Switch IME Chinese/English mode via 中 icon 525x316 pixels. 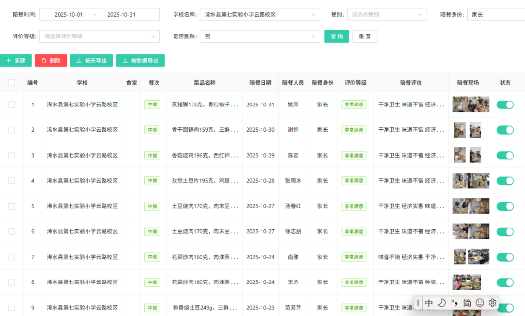[429, 303]
